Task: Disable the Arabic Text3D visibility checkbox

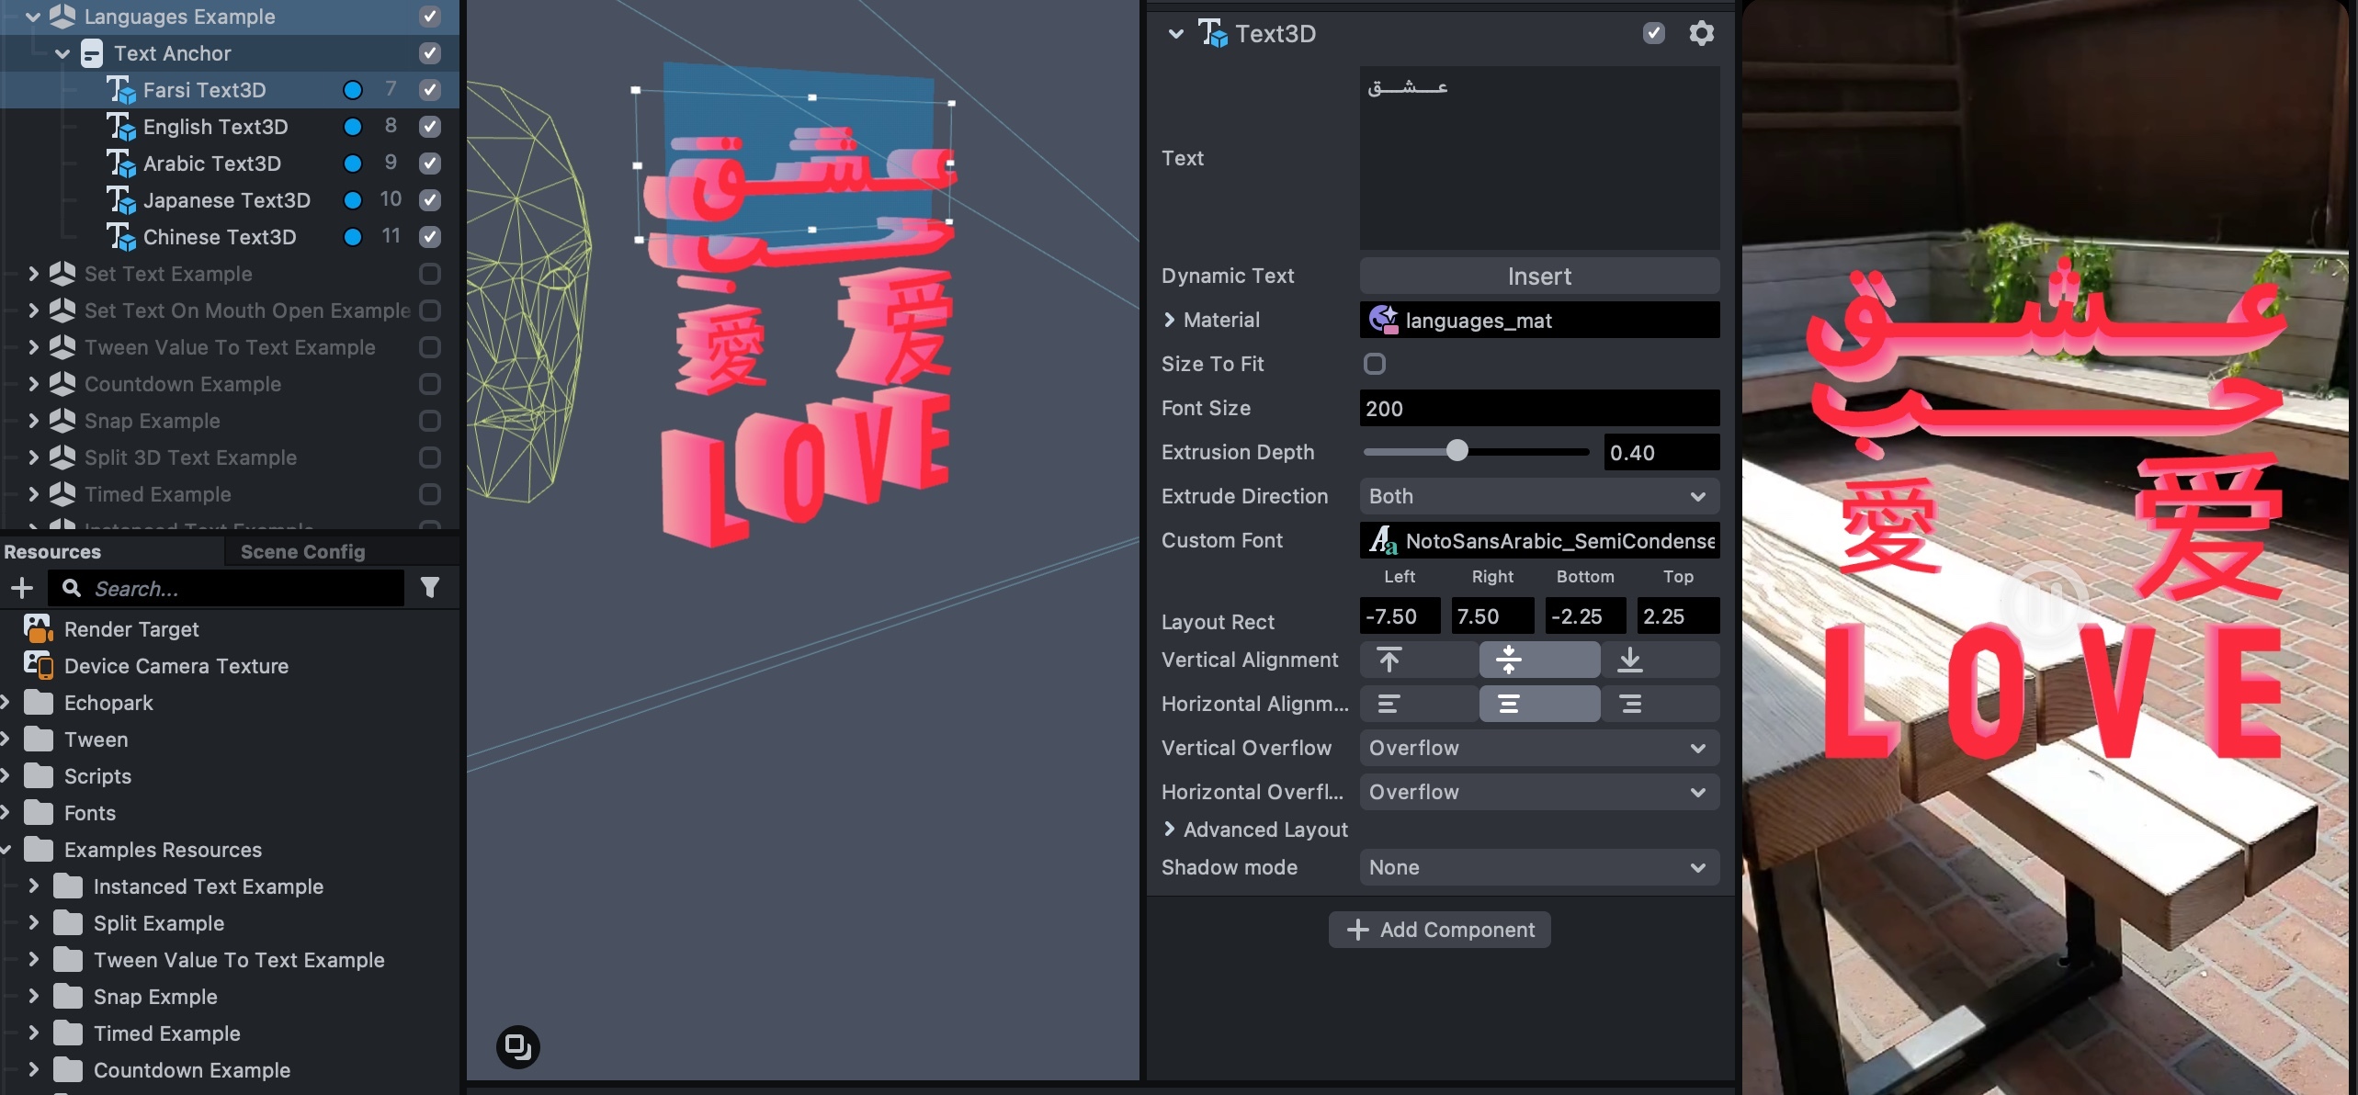Action: [x=429, y=164]
